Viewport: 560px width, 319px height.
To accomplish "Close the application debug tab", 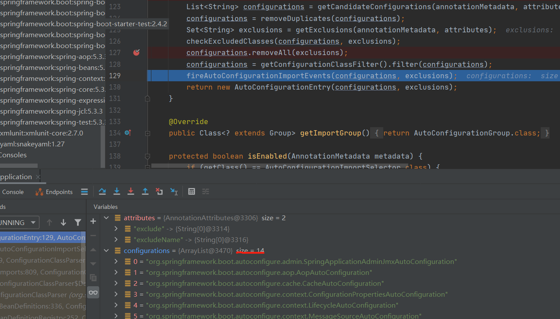I will click(38, 177).
